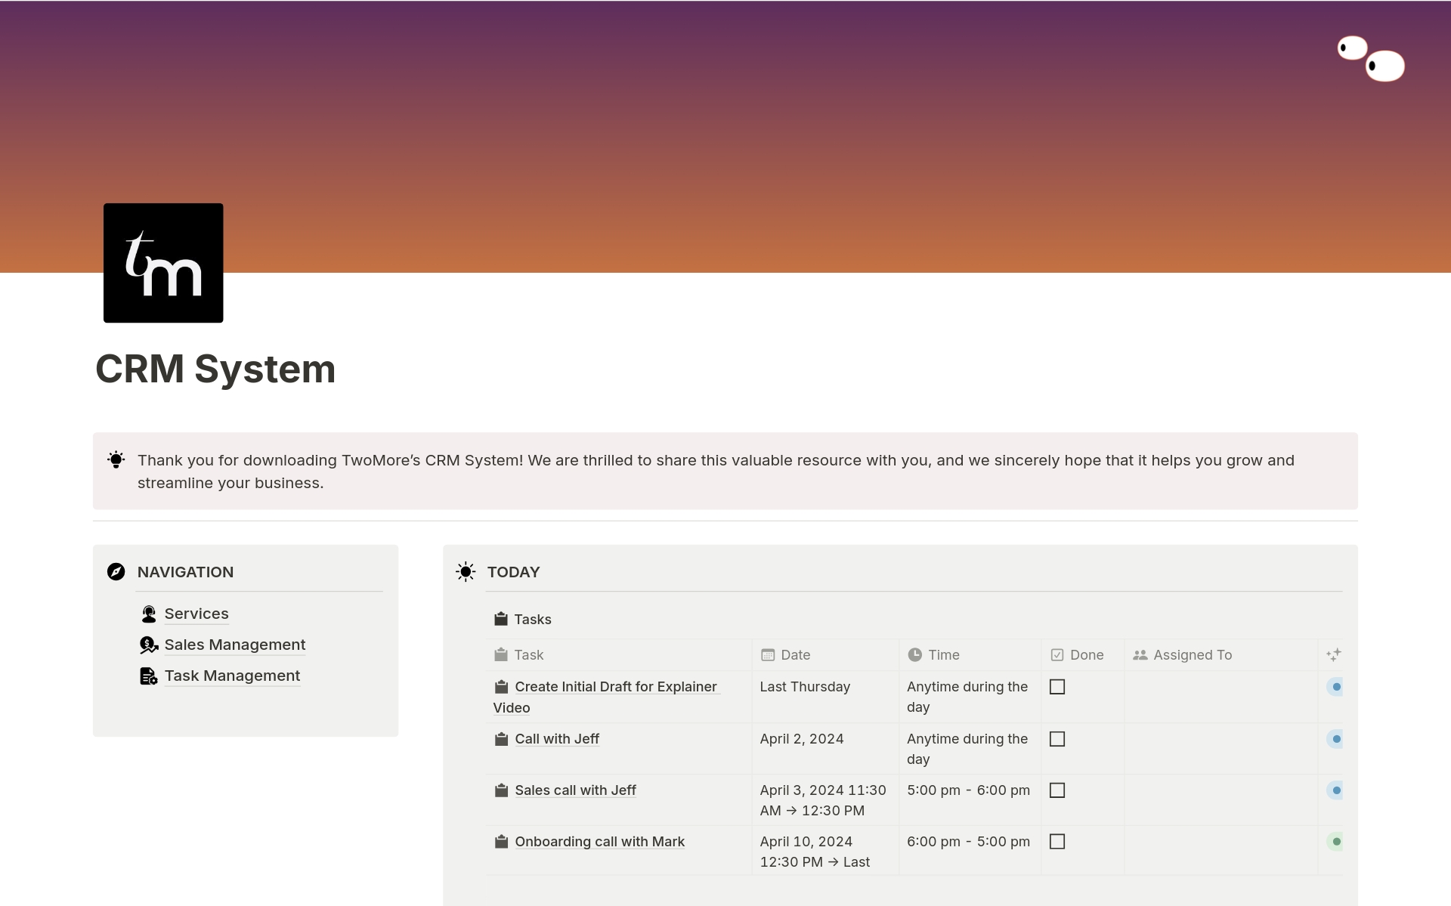
Task: Click the Navigation compass icon
Action: tap(115, 571)
